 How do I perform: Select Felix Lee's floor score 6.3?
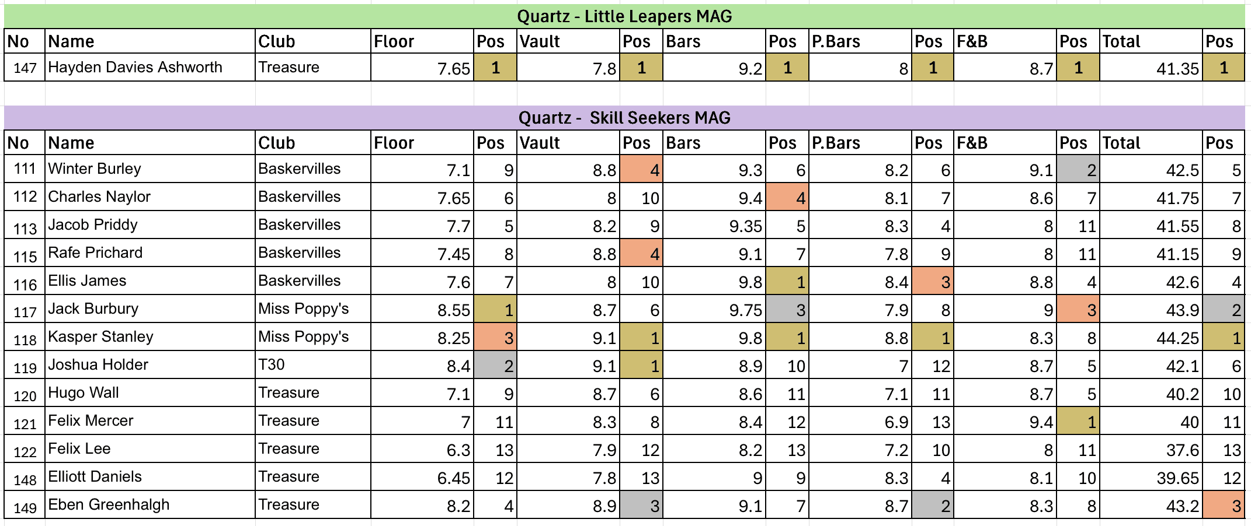point(422,450)
